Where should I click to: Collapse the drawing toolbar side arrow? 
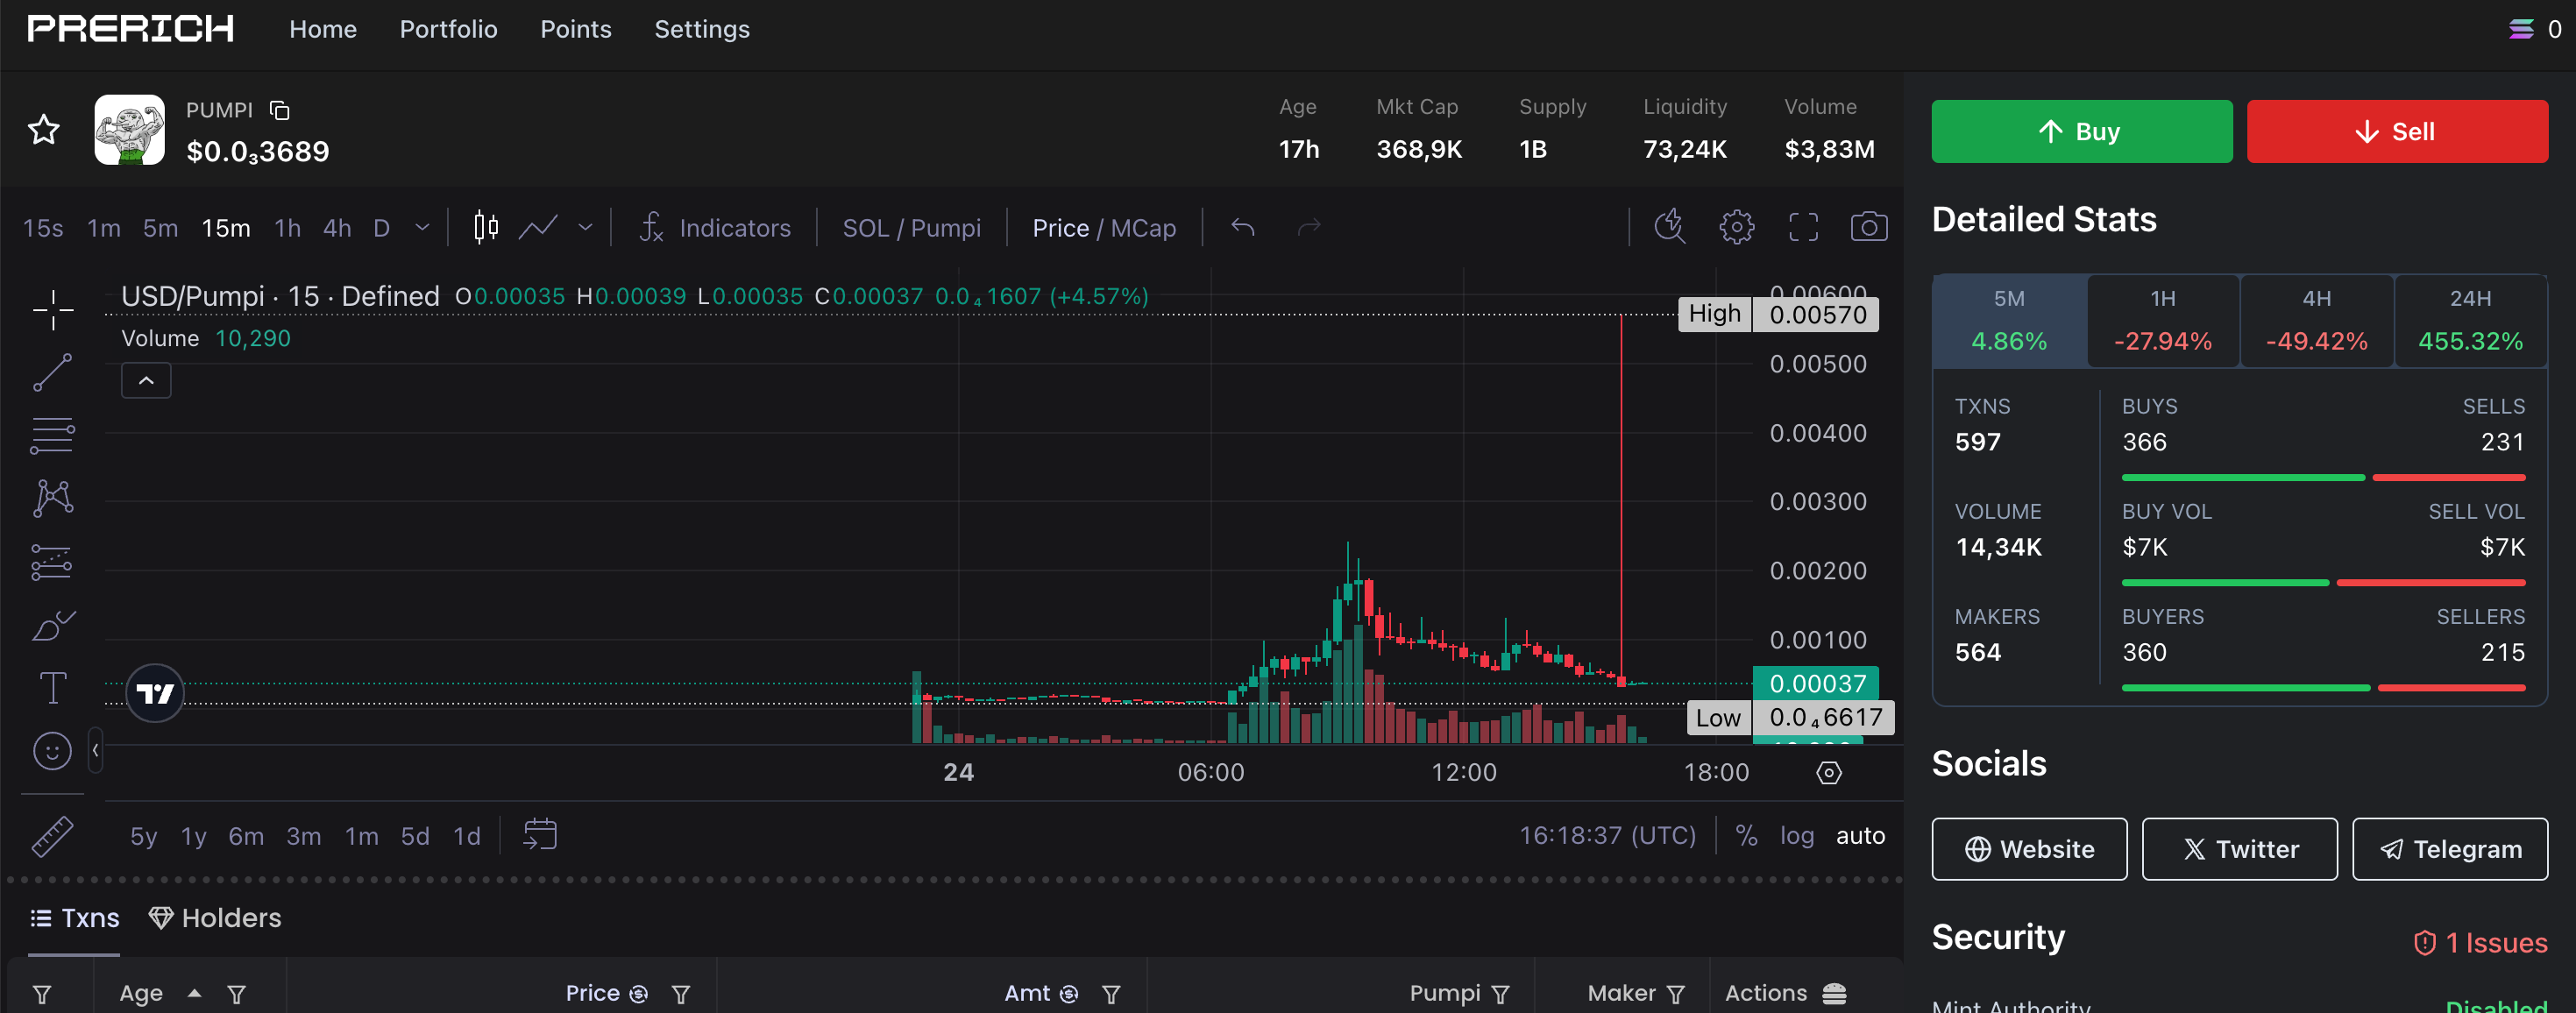[x=95, y=750]
